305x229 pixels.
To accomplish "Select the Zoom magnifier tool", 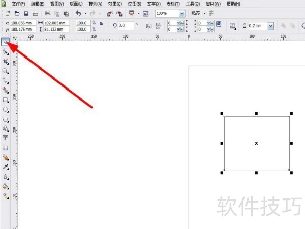I will coord(6,71).
